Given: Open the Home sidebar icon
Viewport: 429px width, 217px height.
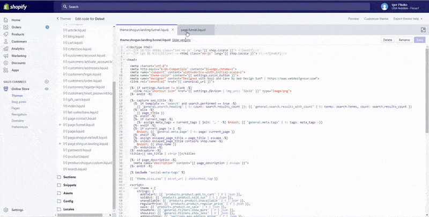Looking at the screenshot, I should [x=6, y=20].
